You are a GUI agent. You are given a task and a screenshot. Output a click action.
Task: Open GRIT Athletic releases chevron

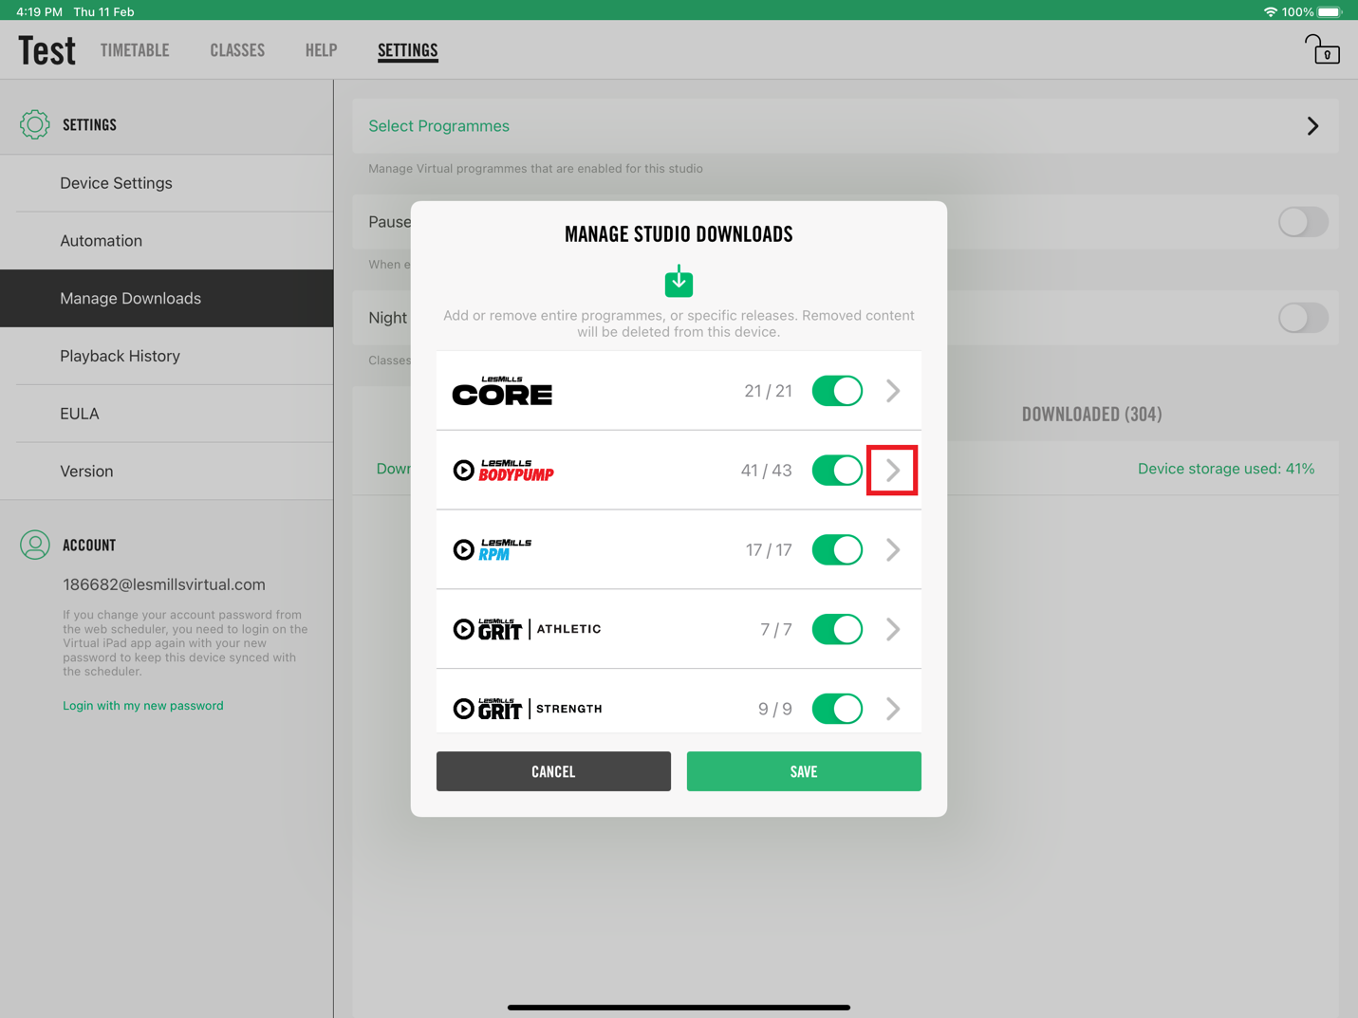pyautogui.click(x=893, y=629)
